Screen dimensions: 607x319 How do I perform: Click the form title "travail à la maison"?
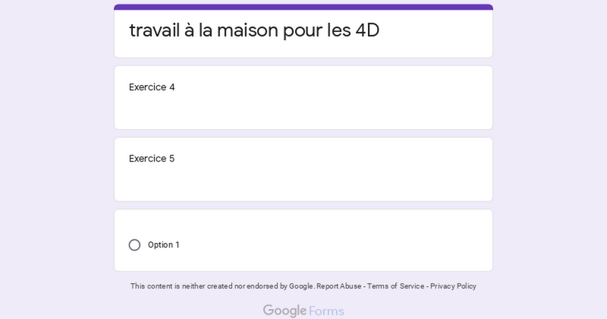203,30
